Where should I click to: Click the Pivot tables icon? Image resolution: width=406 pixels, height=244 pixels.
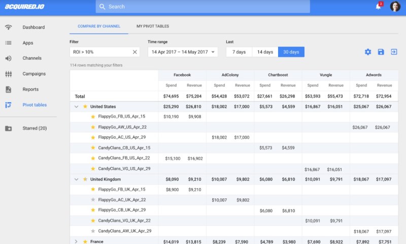click(8, 105)
